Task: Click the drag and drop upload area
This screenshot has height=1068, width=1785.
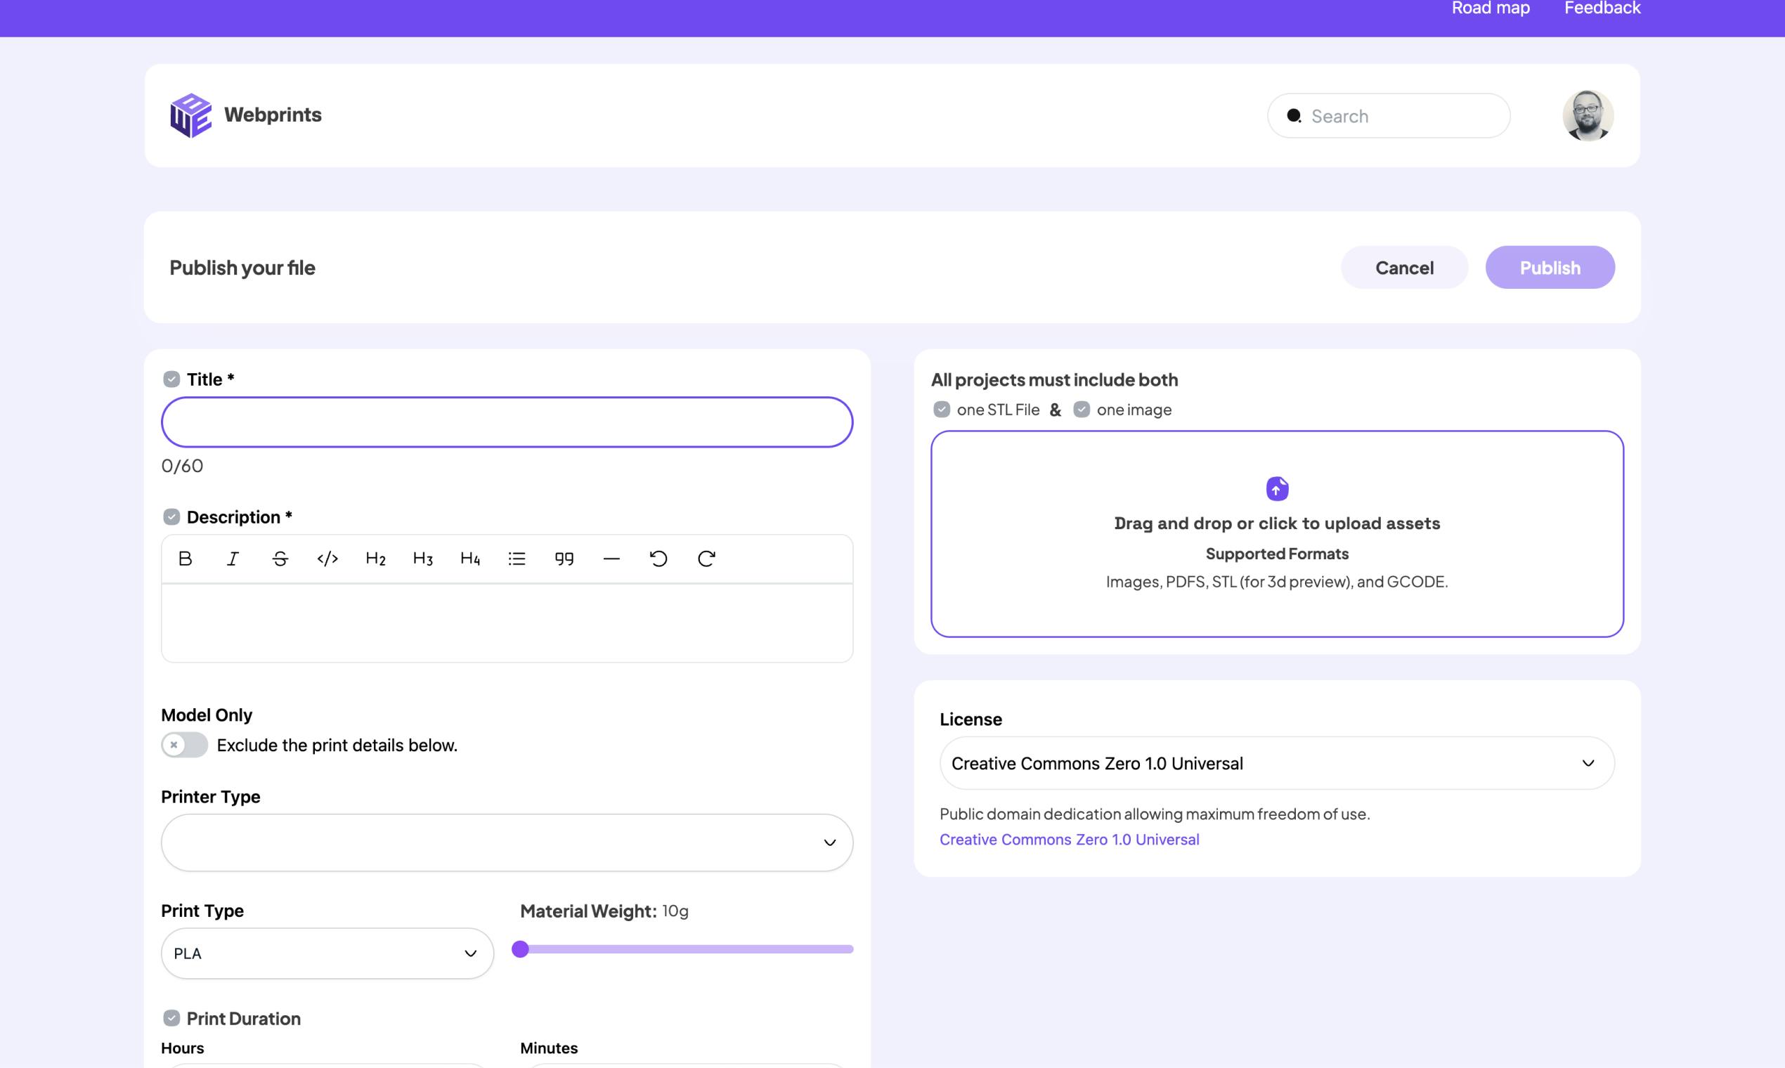Action: pyautogui.click(x=1277, y=534)
